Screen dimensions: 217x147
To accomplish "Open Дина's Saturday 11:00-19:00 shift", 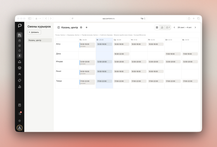I will pyautogui.click(x=173, y=54).
